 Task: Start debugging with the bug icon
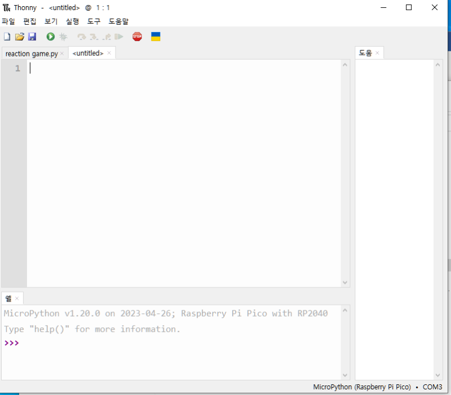point(63,37)
